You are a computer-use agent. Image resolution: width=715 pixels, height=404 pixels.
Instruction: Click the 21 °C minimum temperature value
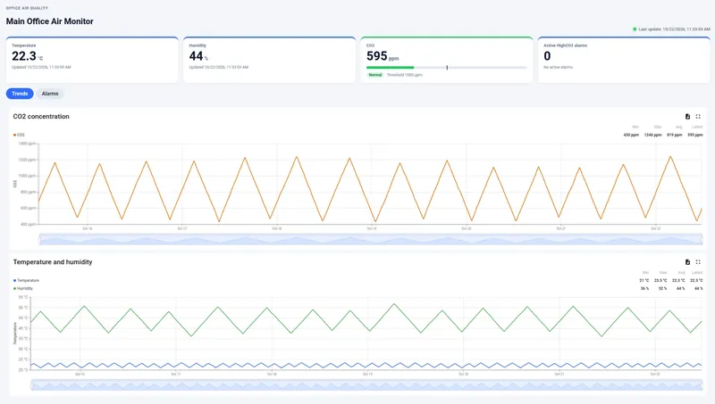(643, 280)
